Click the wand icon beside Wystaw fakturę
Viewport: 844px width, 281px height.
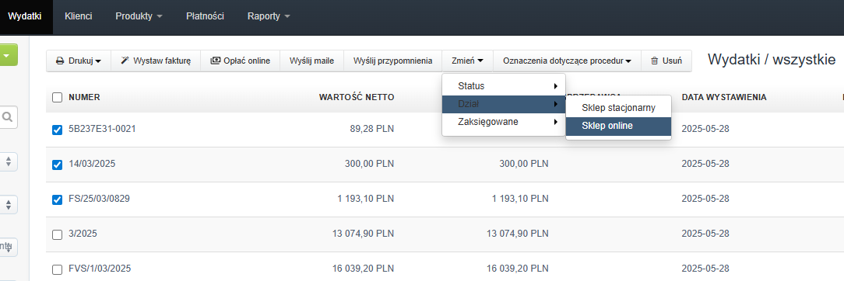pos(125,61)
